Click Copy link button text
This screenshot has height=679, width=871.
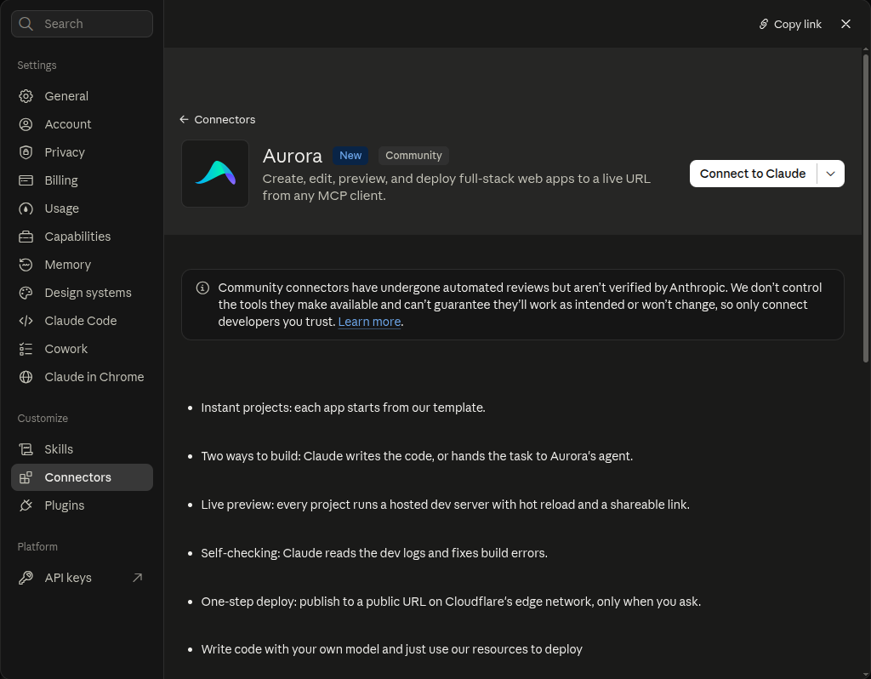(797, 24)
